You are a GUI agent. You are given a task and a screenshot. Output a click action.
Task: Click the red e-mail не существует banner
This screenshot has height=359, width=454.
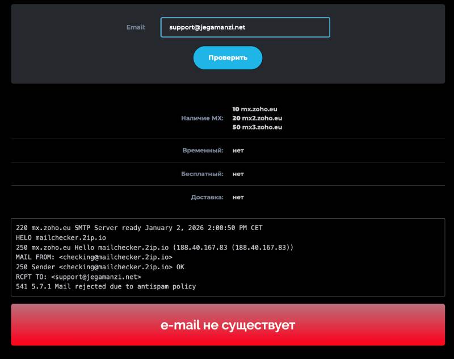(x=228, y=325)
